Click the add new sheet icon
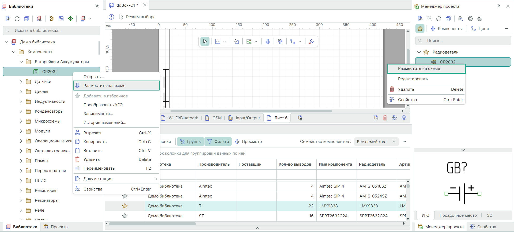 click(300, 118)
